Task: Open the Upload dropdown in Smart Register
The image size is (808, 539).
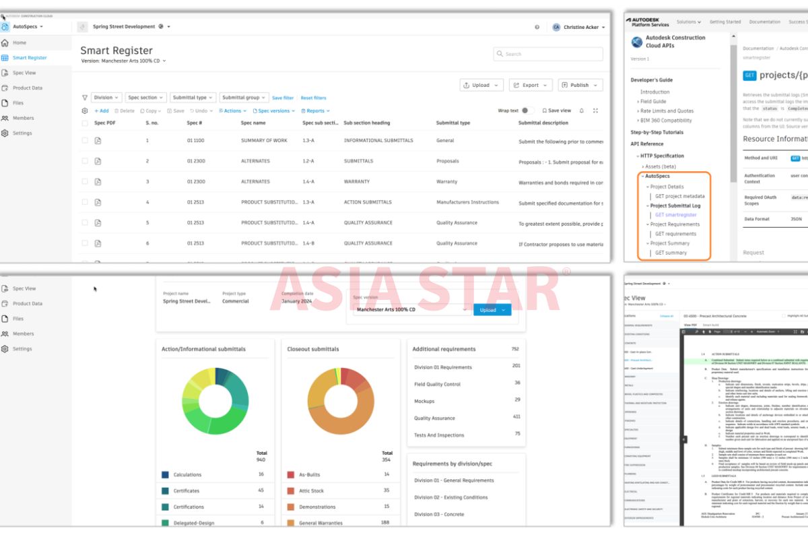Action: pyautogui.click(x=481, y=85)
